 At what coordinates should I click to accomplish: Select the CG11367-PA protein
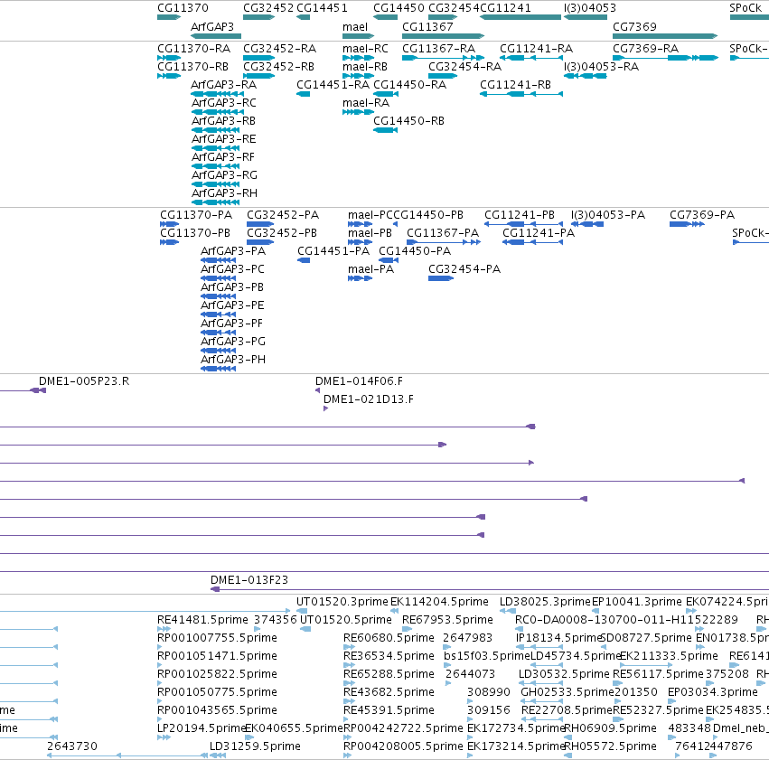[x=444, y=242]
